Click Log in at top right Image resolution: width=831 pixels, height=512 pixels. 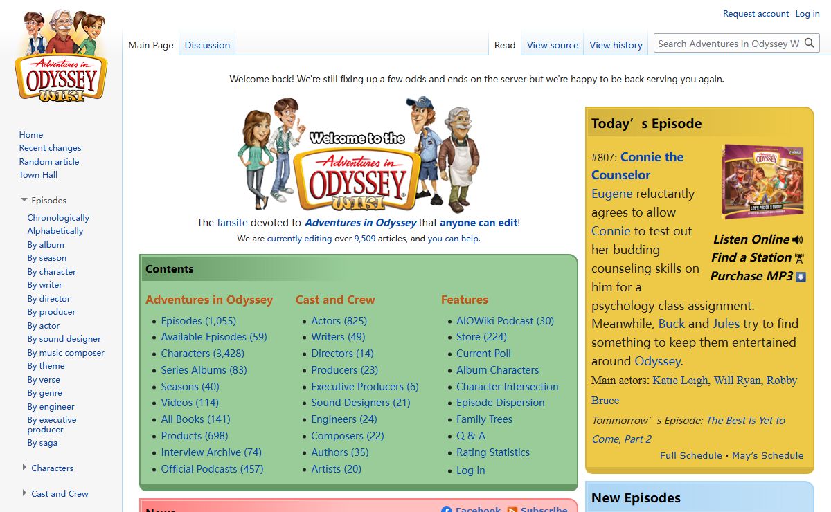(807, 14)
